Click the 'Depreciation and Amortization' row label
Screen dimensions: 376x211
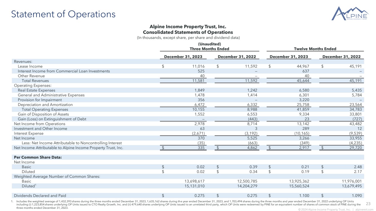click(45, 105)
